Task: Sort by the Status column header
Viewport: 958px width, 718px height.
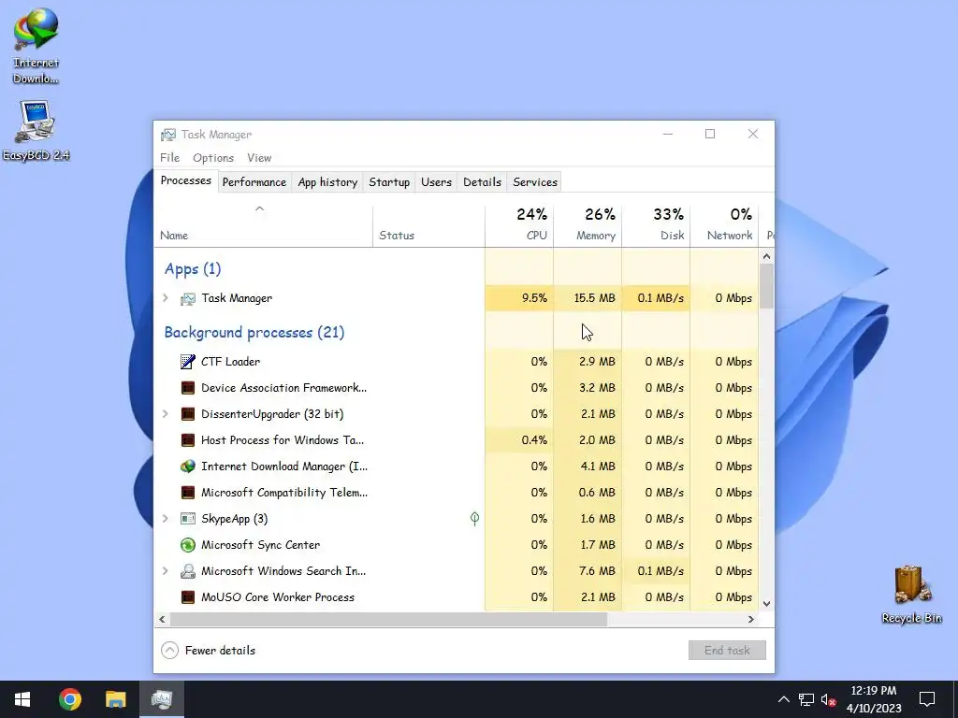Action: (428, 226)
